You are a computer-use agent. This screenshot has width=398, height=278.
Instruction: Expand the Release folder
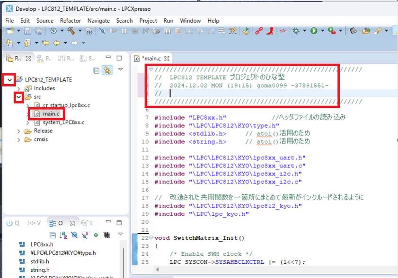[19, 131]
